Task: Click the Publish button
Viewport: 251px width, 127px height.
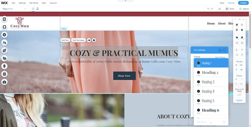Action: pos(243,3)
